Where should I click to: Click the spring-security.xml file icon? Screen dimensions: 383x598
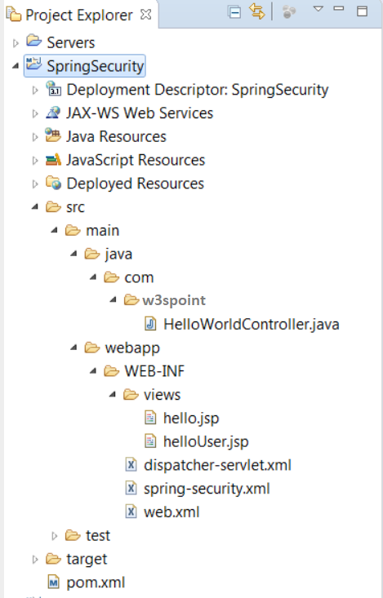point(131,488)
